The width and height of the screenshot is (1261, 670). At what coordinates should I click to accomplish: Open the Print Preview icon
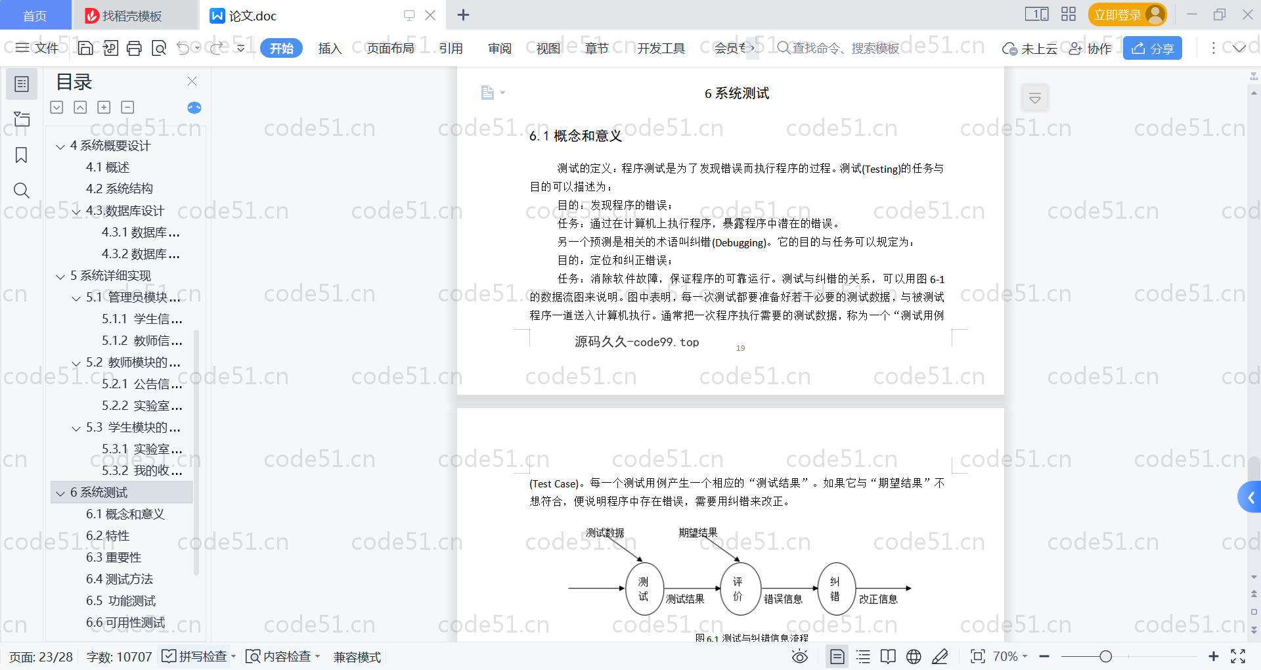(159, 48)
